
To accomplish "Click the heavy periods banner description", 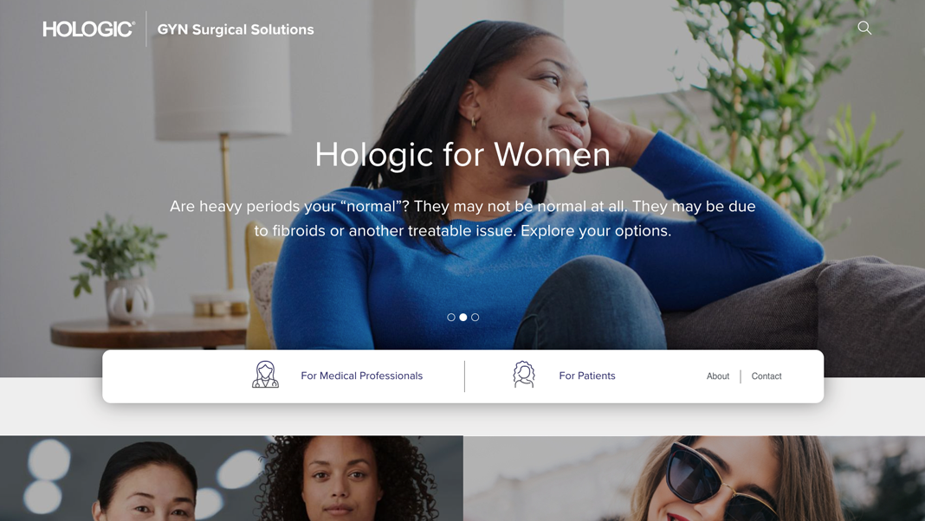I will pyautogui.click(x=462, y=218).
